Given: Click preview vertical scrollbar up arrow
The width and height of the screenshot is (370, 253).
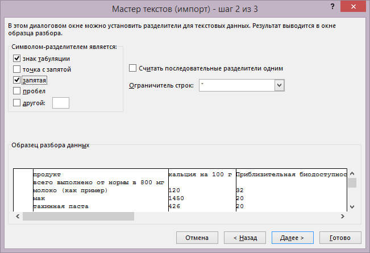Looking at the screenshot, I should click(x=352, y=173).
